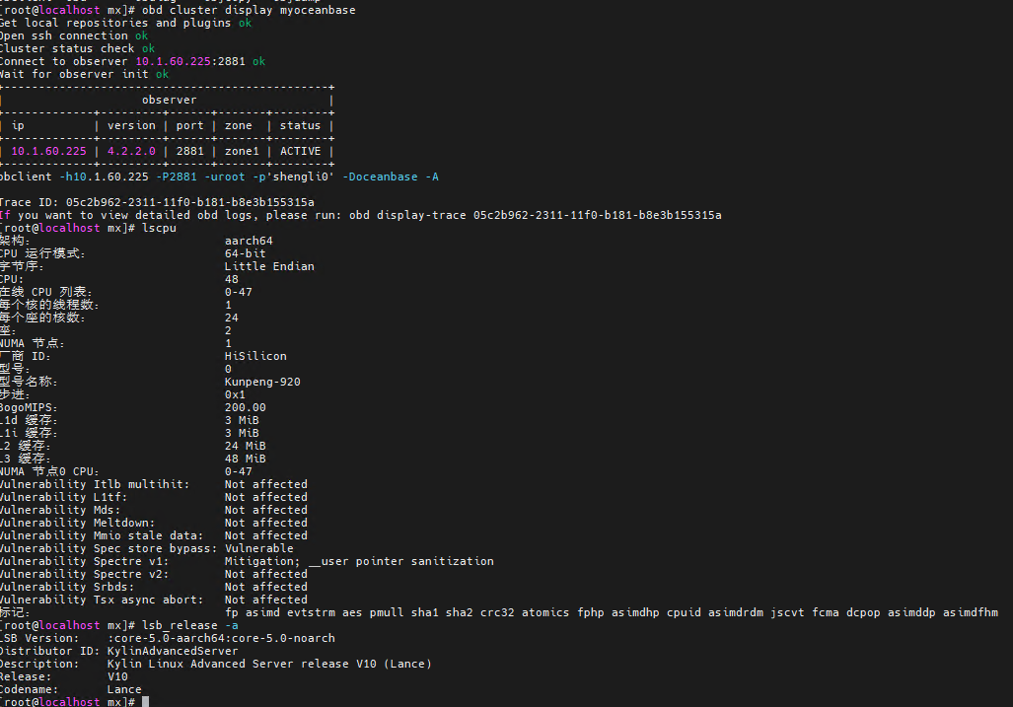
Task: Click the 'Vulnerable' value for Spec store bypass
Action: (259, 549)
